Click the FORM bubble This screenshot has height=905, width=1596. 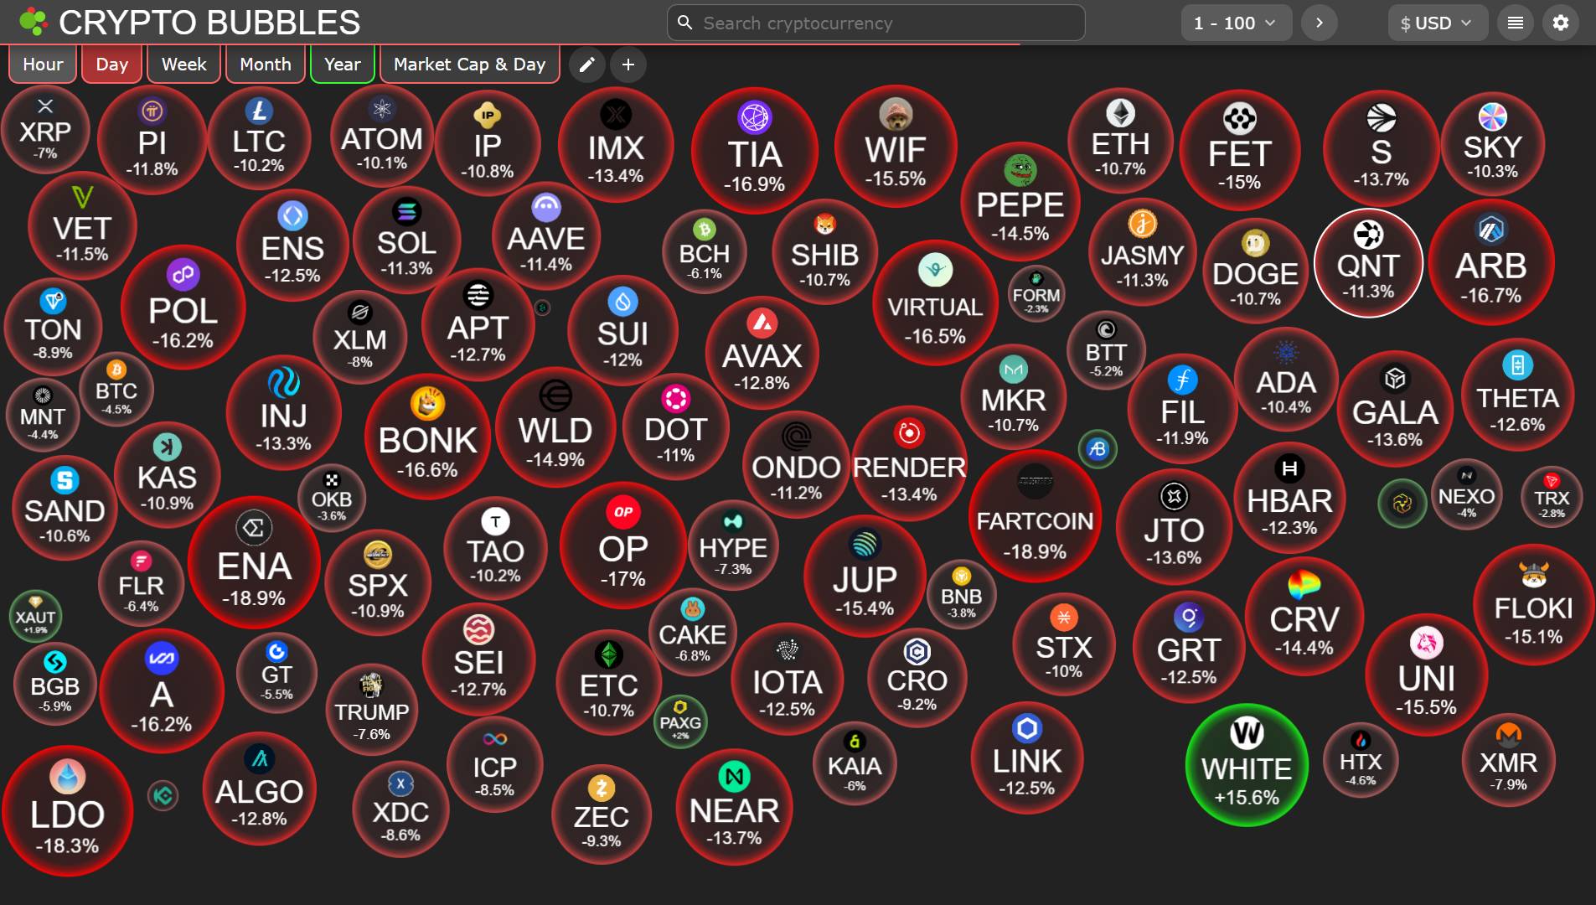[x=1036, y=294]
